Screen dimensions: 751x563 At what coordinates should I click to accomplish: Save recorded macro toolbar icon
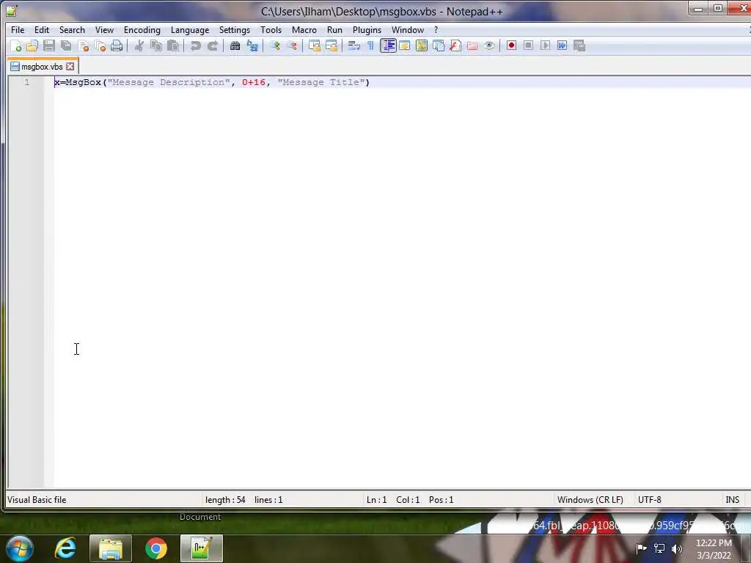pyautogui.click(x=579, y=45)
